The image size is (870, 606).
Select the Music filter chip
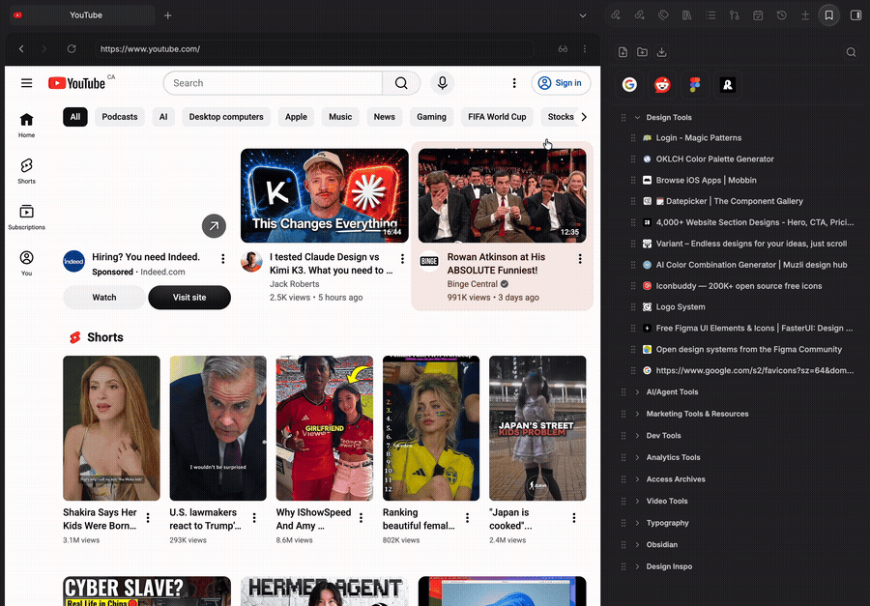click(340, 117)
